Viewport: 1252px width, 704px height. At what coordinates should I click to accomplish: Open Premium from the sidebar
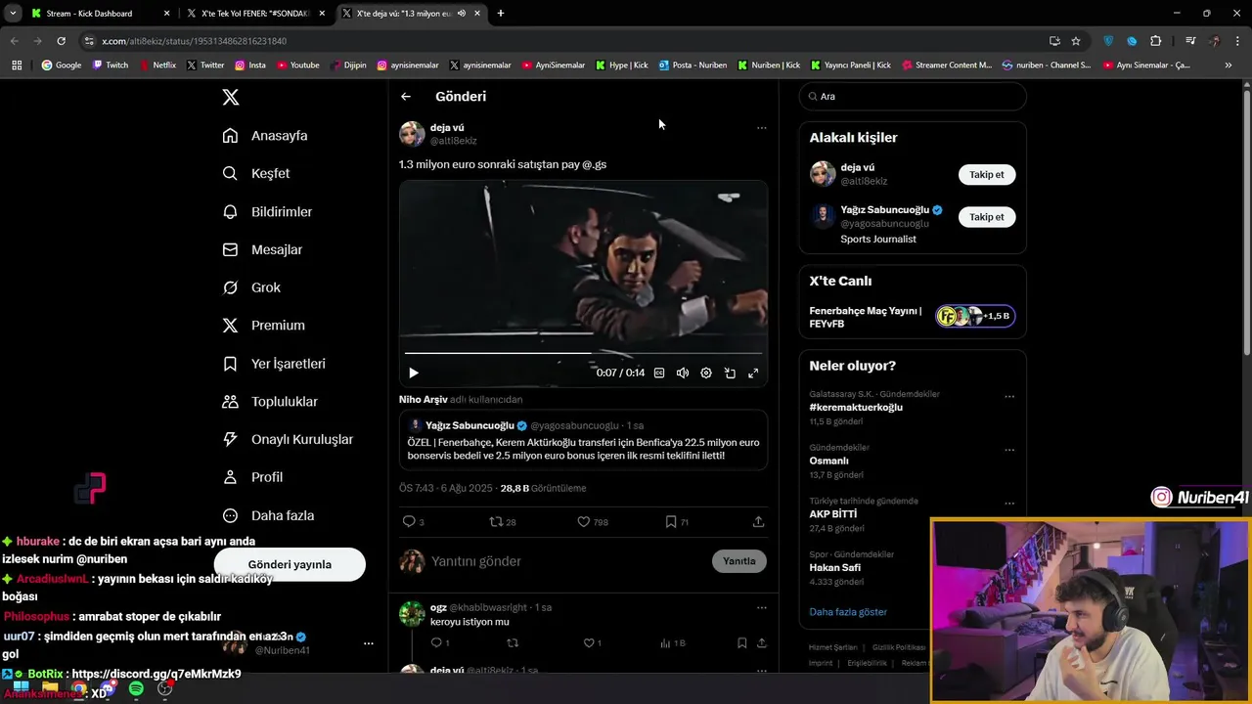pyautogui.click(x=263, y=326)
